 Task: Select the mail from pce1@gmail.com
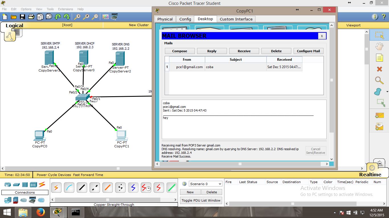pos(234,67)
